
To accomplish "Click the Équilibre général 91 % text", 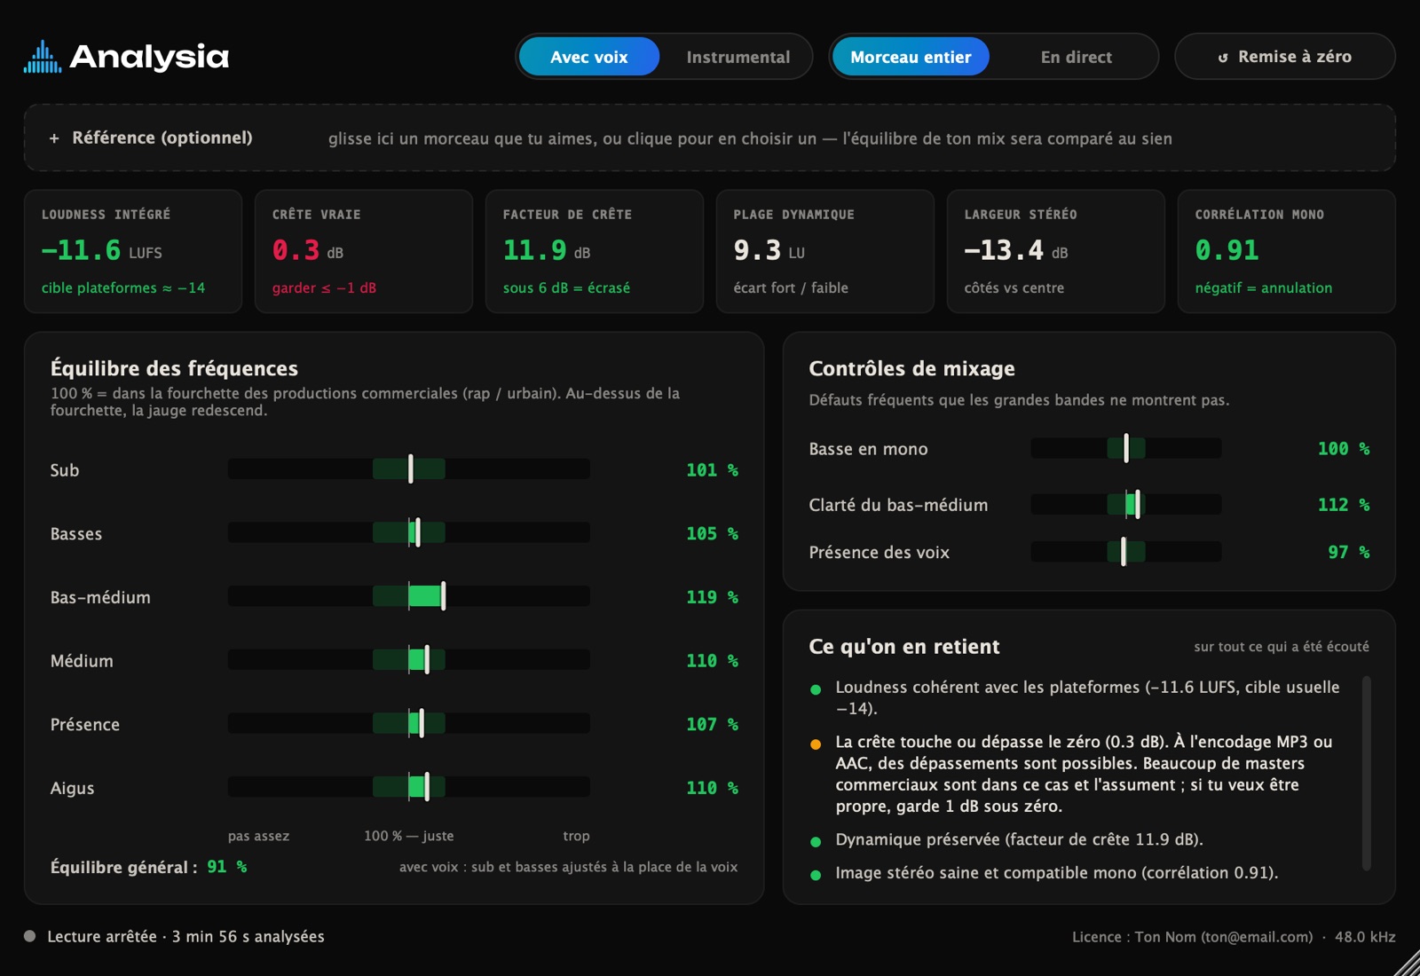I will coord(148,867).
